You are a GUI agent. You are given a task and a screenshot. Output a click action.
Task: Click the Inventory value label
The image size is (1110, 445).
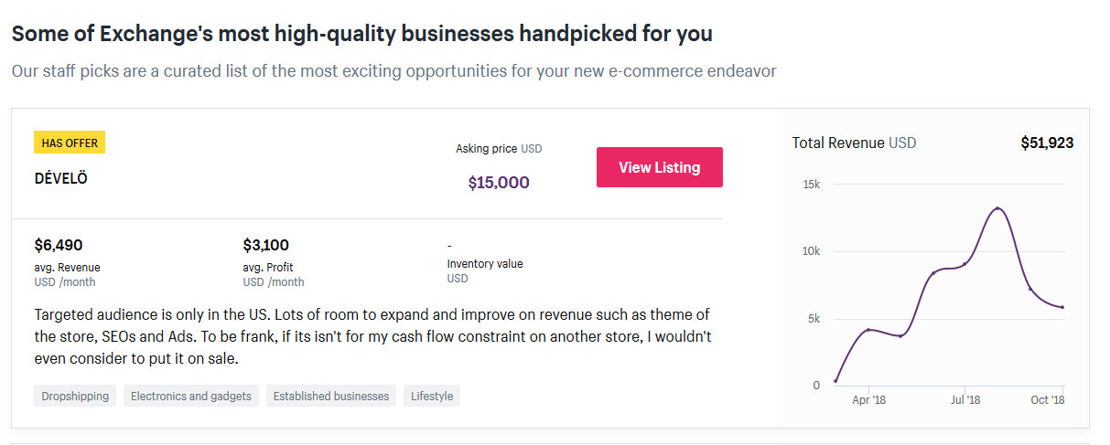485,264
